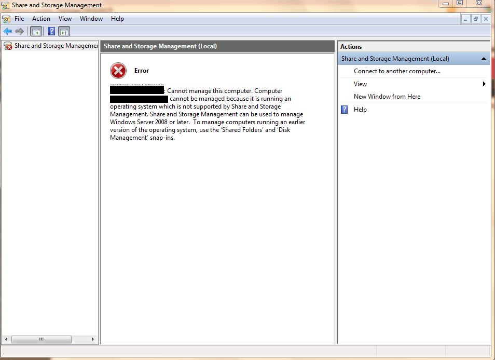Click the Back arrow toolbar icon
495x360 pixels.
coord(8,31)
